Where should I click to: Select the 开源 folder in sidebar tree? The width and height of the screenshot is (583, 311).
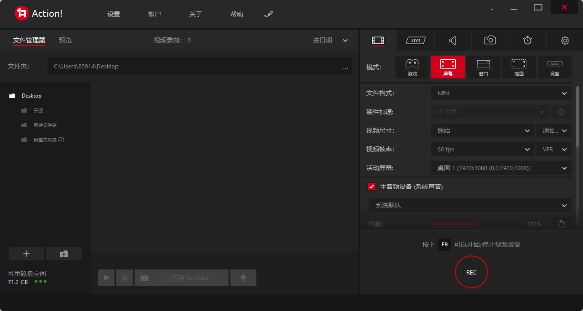[x=38, y=110]
